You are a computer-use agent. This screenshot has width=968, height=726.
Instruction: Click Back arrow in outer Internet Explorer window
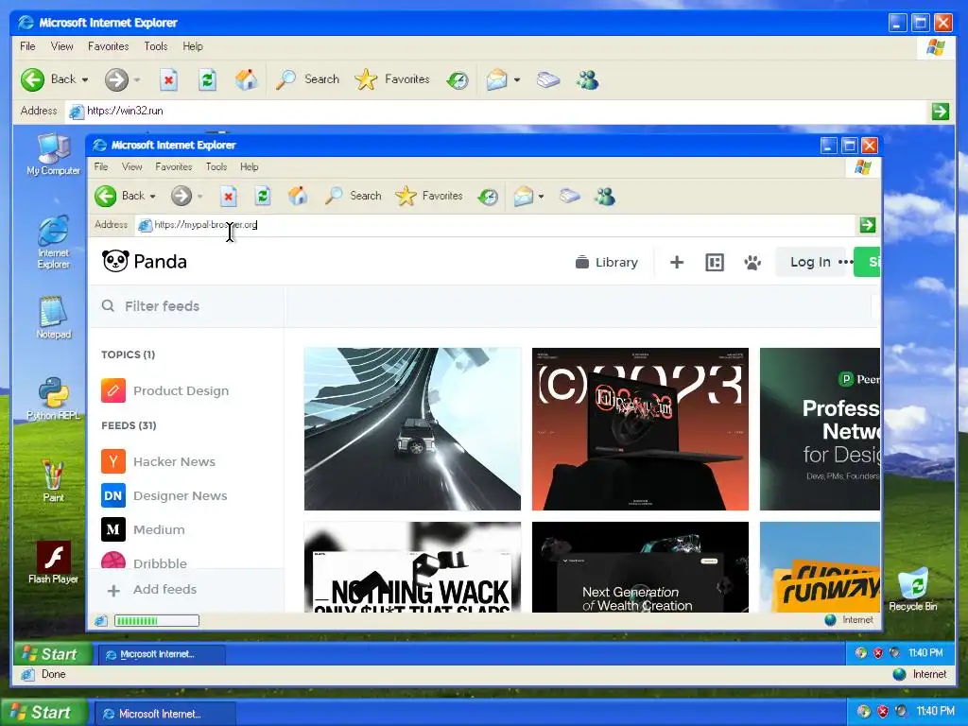coord(33,79)
